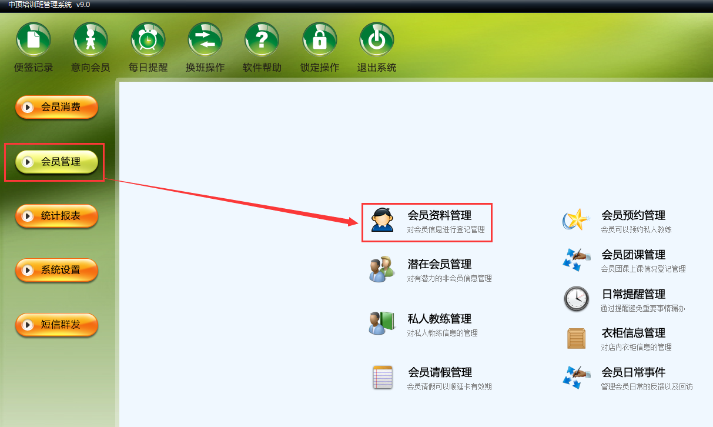Open the 短信群发 sidebar button
Viewport: 713px width, 427px height.
56,325
